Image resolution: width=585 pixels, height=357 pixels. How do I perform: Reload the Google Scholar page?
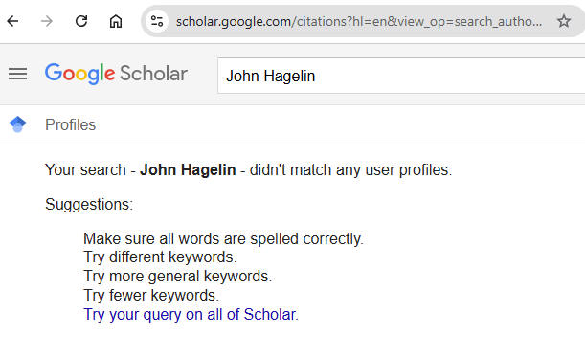(81, 21)
